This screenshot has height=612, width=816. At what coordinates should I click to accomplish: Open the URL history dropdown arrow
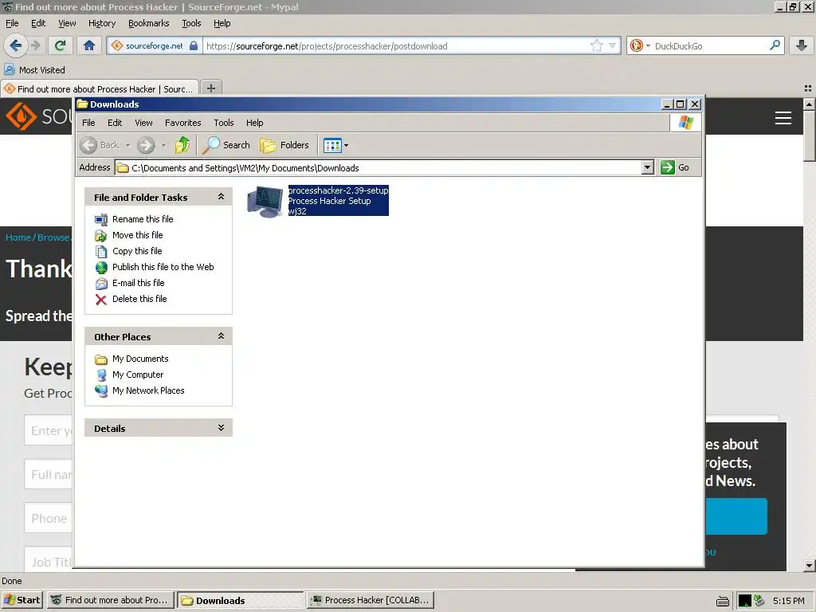[x=613, y=45]
